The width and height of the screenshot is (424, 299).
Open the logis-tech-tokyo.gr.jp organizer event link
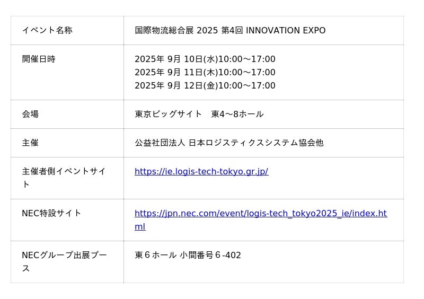[x=201, y=172]
